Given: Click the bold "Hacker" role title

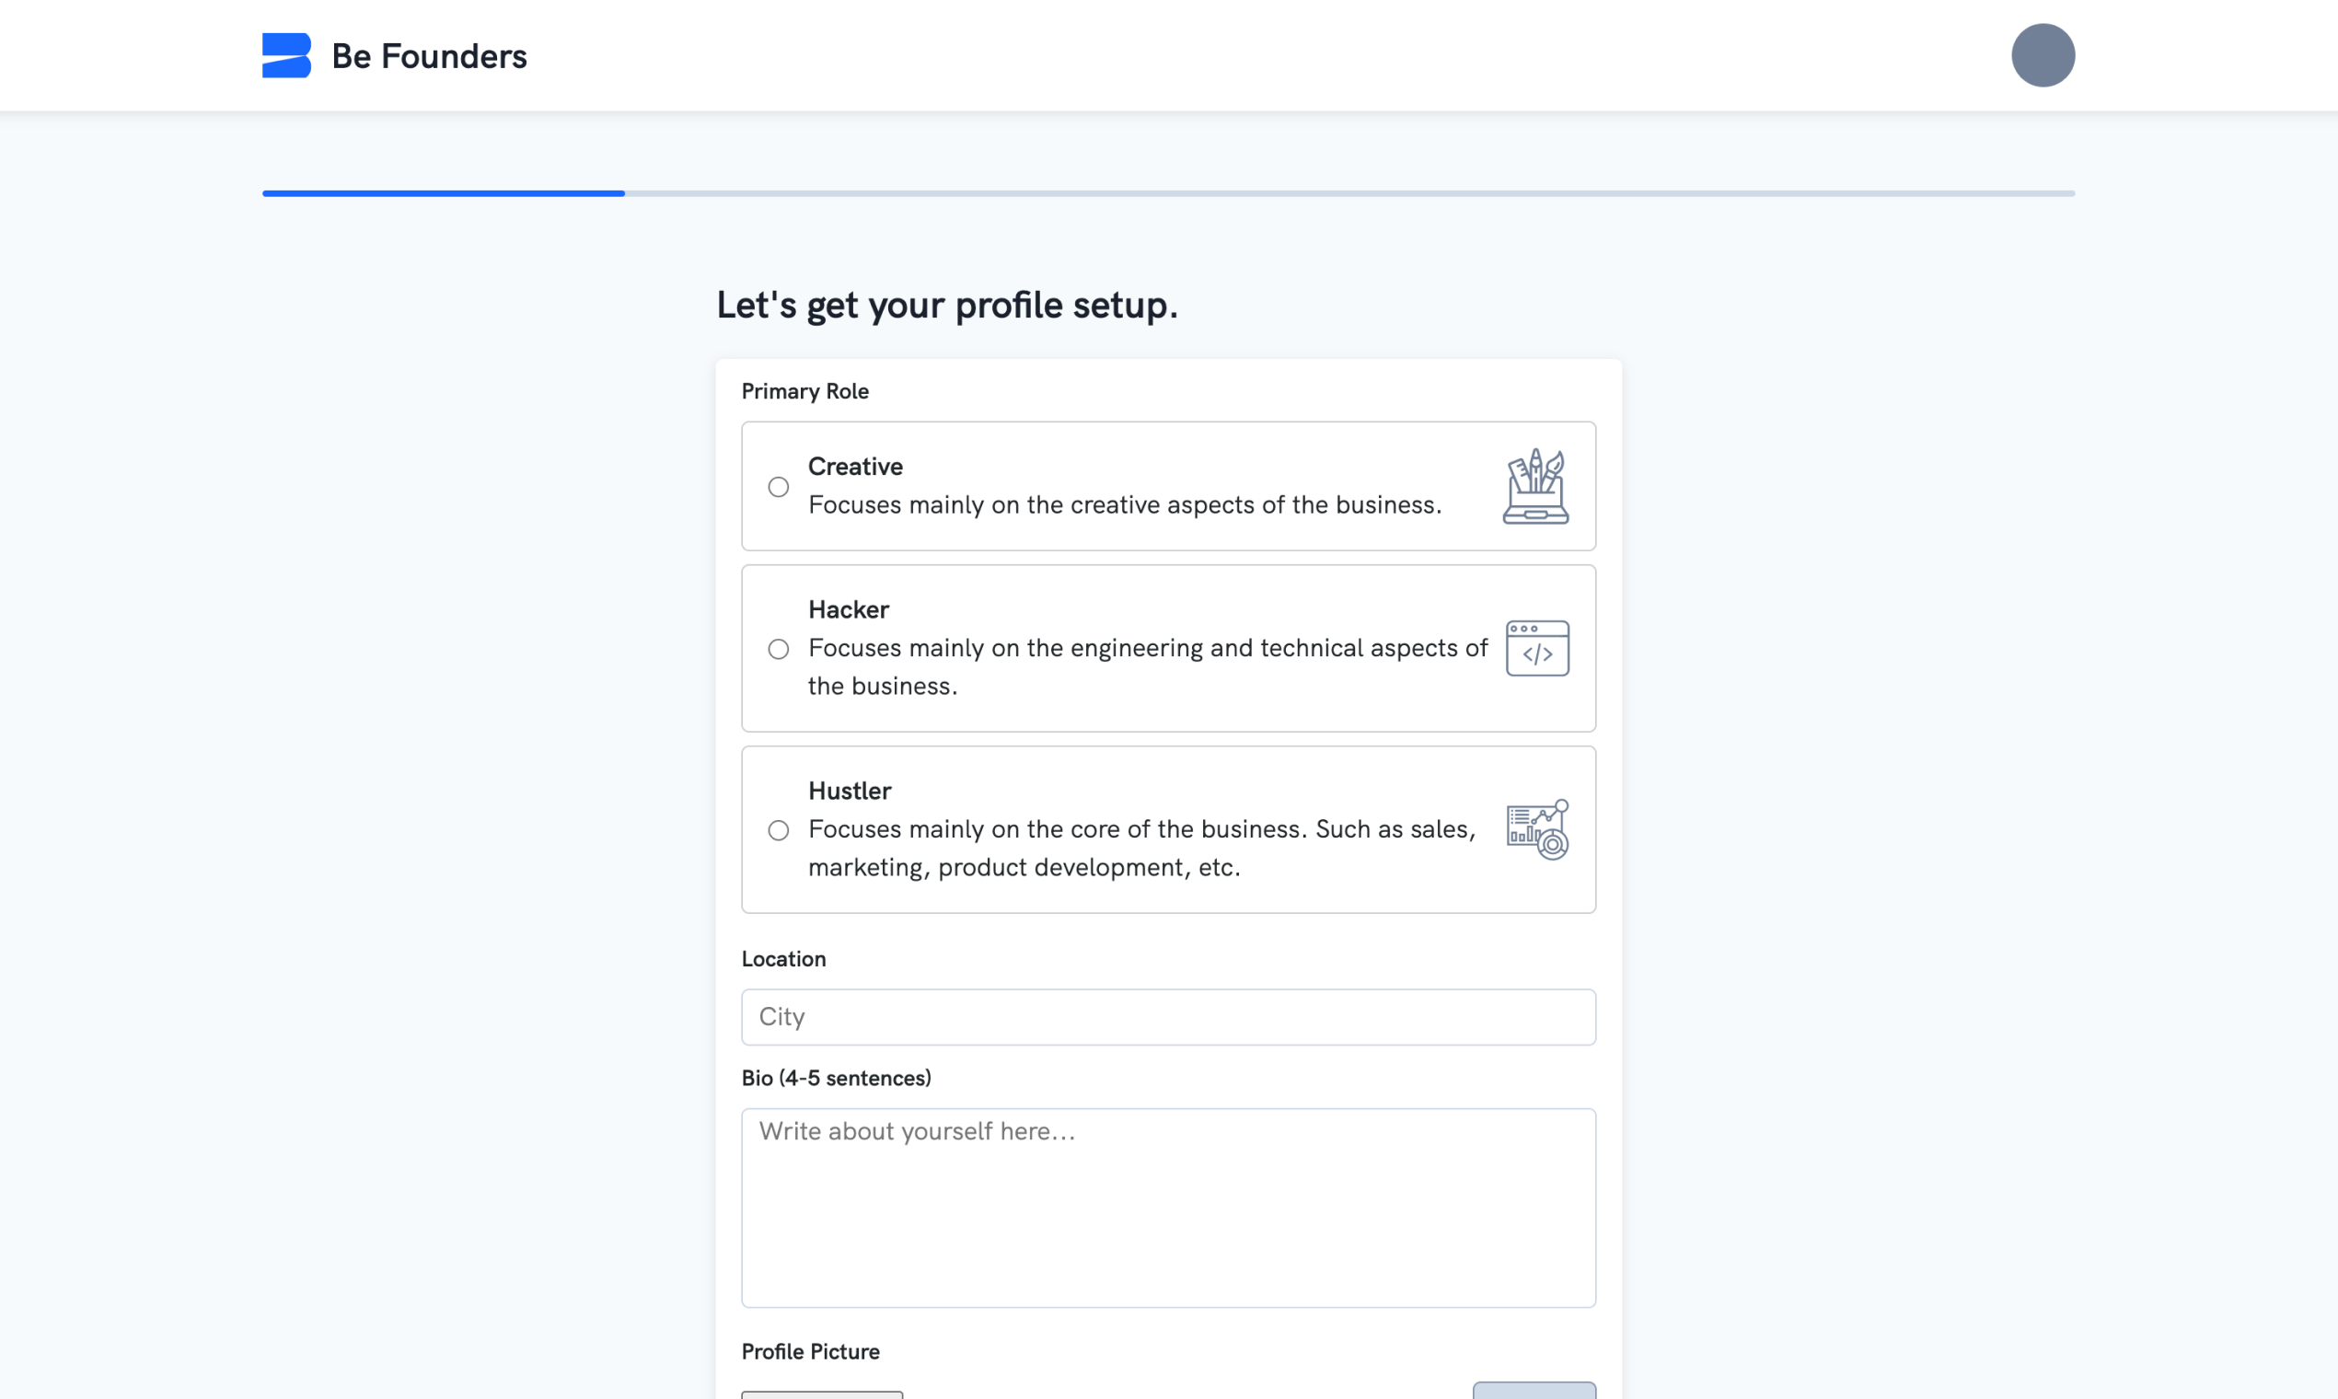Looking at the screenshot, I should 849,610.
